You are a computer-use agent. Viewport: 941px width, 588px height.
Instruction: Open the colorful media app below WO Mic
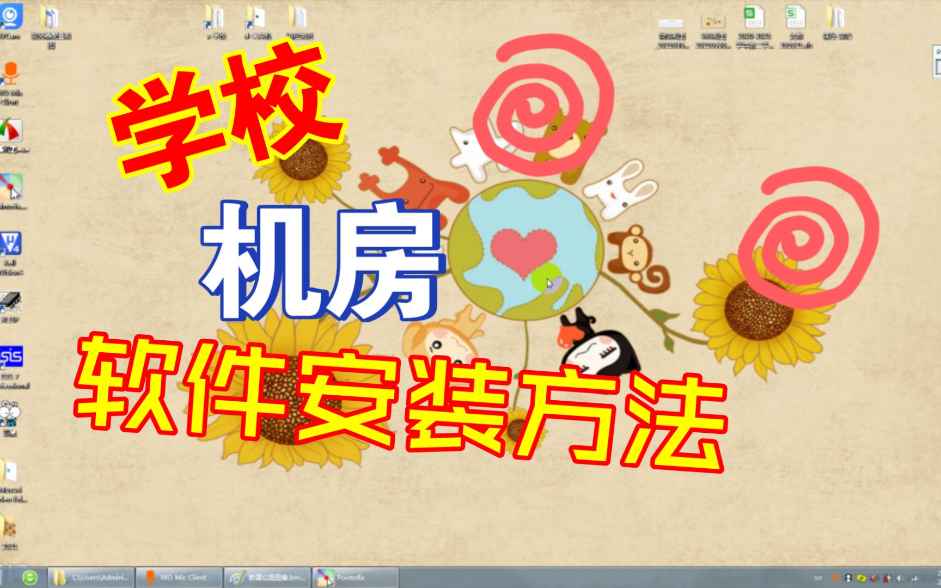point(11,131)
